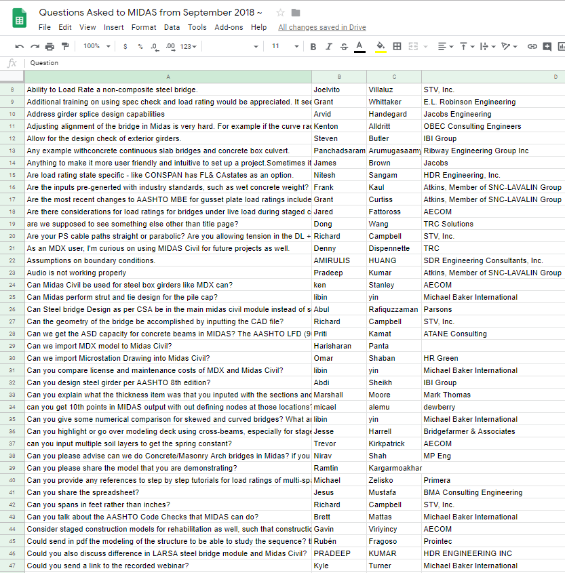Open text rotation dropdown

coord(509,46)
